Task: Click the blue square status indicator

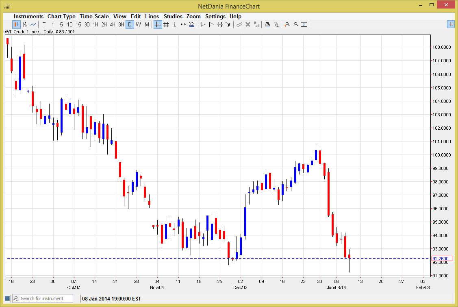Action: pyautogui.click(x=7, y=298)
